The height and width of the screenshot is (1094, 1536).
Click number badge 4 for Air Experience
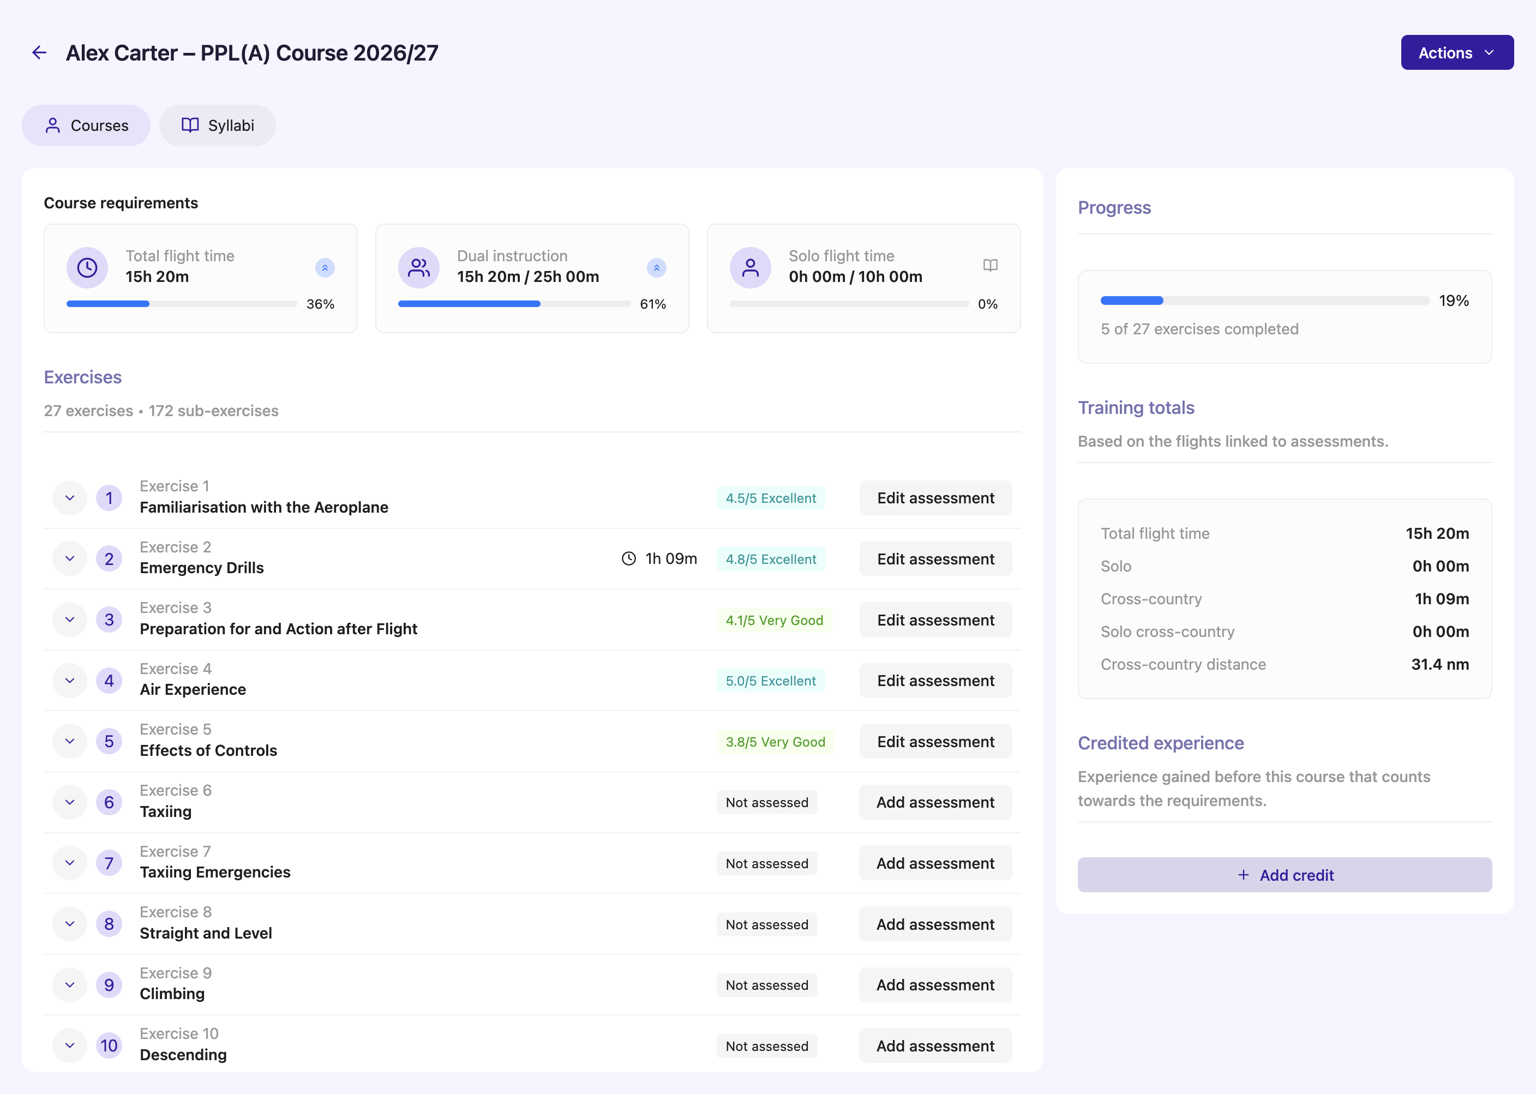point(109,681)
